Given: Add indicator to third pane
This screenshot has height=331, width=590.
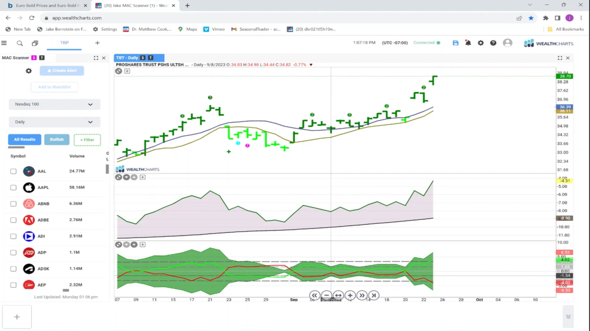Looking at the screenshot, I should coord(143,245).
